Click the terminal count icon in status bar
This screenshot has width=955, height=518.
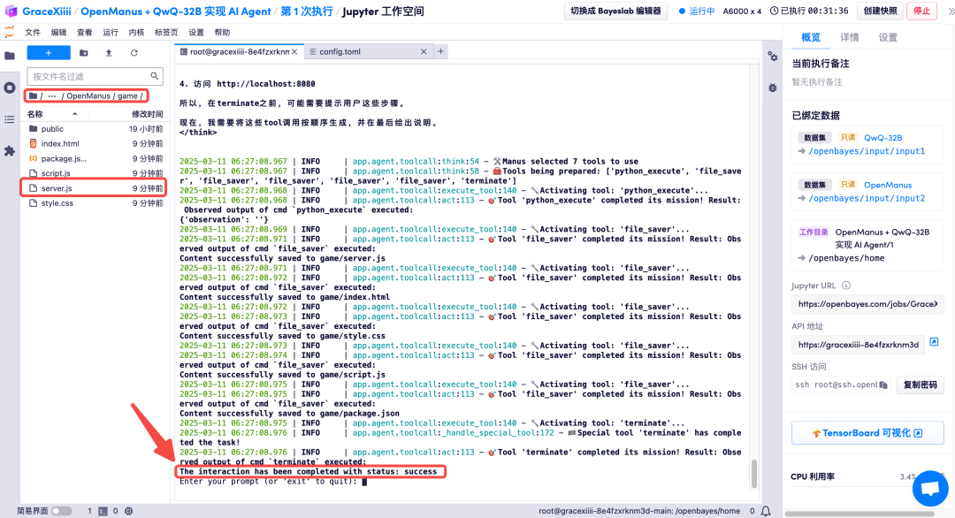pos(103,511)
